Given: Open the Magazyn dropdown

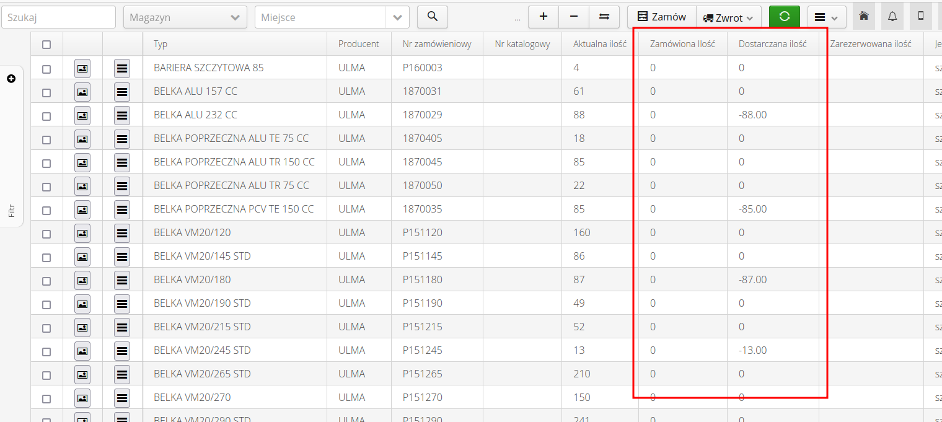Looking at the screenshot, I should (x=185, y=17).
